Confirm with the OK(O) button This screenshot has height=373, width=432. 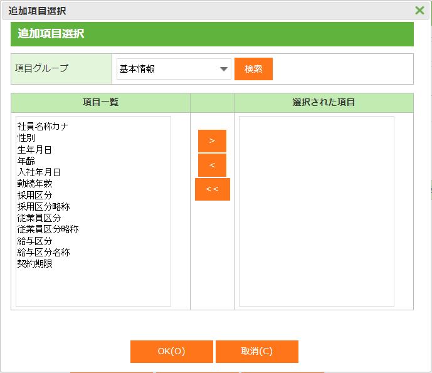(x=171, y=352)
